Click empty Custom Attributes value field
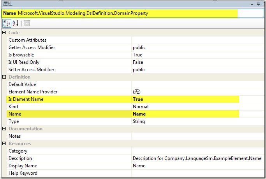 point(197,40)
